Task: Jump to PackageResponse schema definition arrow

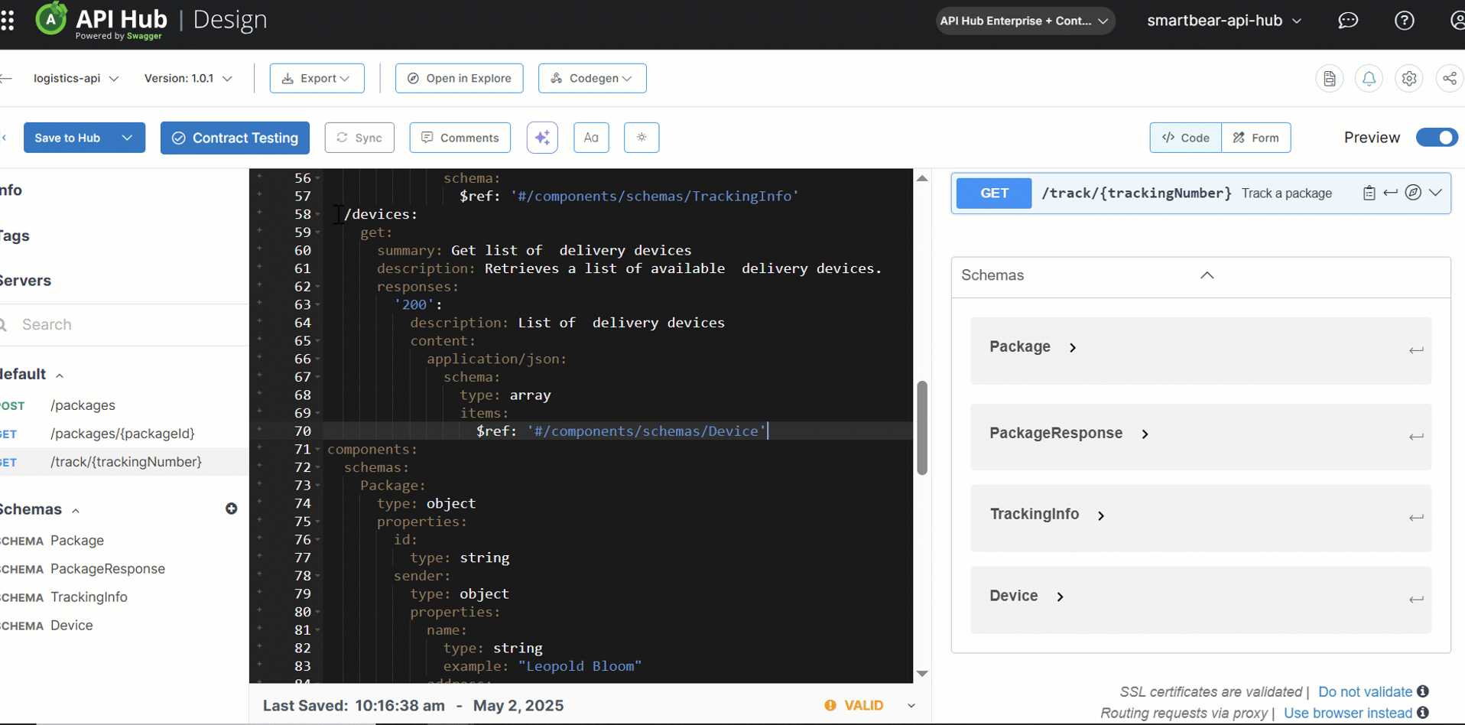Action: [x=1416, y=437]
